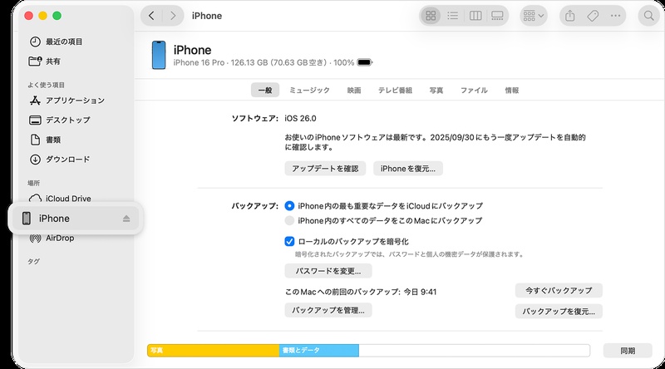Image resolution: width=665 pixels, height=369 pixels.
Task: Switch to the テレビ番組 tab
Action: (396, 90)
